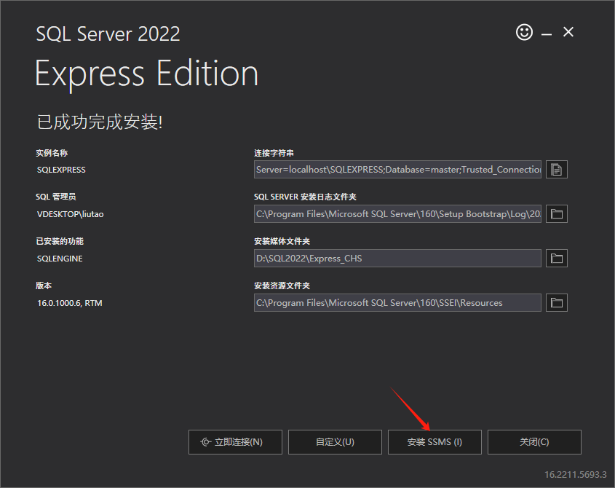This screenshot has width=615, height=488.
Task: Select the install log folder path field
Action: click(x=397, y=214)
